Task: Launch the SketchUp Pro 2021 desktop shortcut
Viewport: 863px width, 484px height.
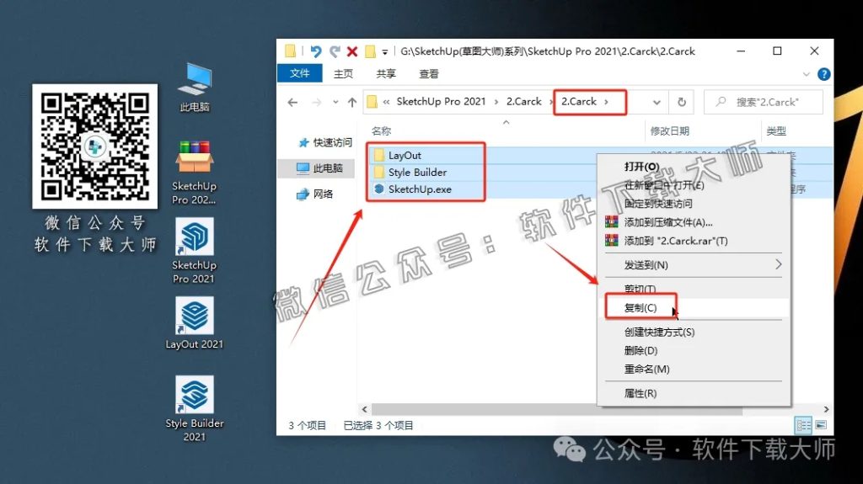Action: pyautogui.click(x=195, y=251)
